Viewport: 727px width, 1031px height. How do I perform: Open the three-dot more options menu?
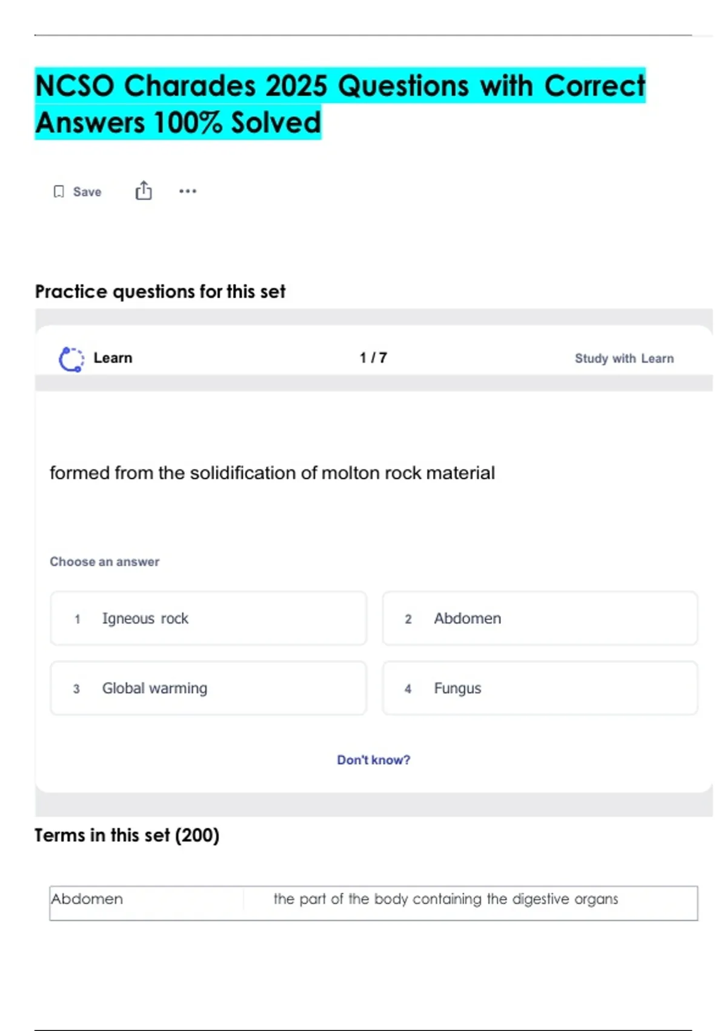pyautogui.click(x=188, y=191)
